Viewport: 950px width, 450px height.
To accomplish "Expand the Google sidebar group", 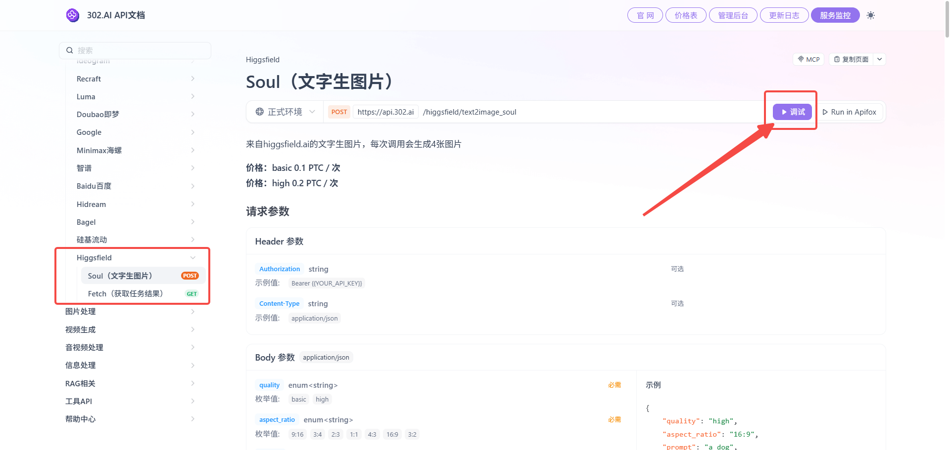I will tap(136, 132).
